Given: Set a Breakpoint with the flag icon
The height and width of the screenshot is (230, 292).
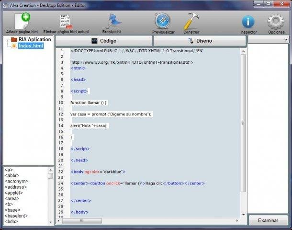Looking at the screenshot, I should 113,21.
